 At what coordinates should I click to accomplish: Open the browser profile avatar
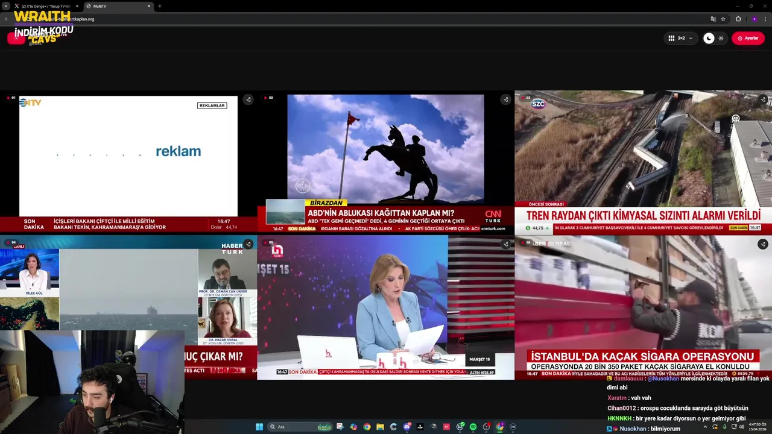(754, 19)
